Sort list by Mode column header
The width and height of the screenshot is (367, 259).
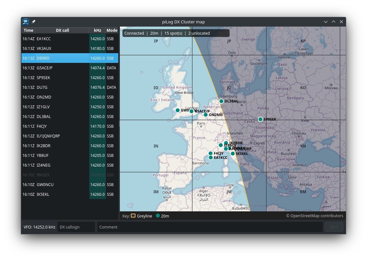(x=112, y=30)
